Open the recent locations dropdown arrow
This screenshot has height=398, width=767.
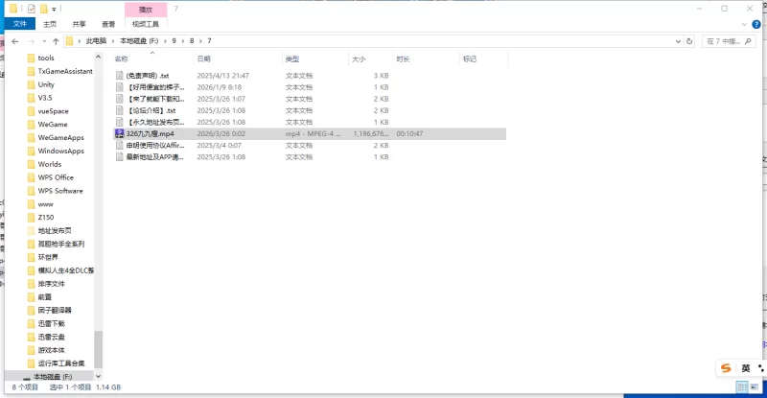(x=44, y=41)
